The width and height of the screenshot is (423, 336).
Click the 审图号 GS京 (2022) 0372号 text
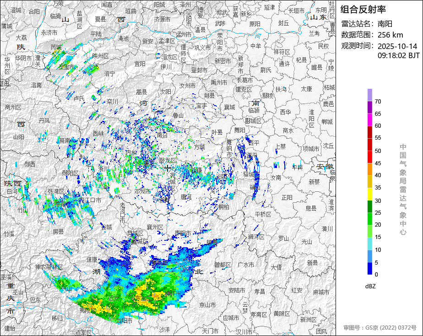[x=380, y=328]
